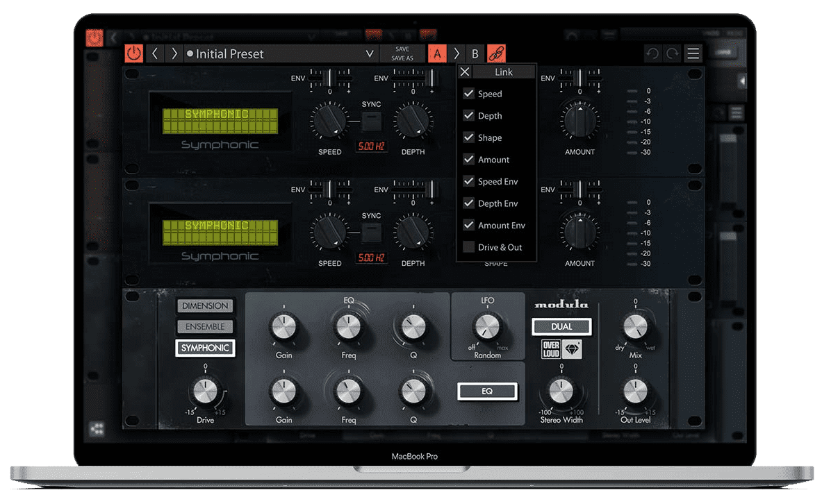Uncheck the Shape link checkbox
The image size is (822, 497).
(x=468, y=137)
